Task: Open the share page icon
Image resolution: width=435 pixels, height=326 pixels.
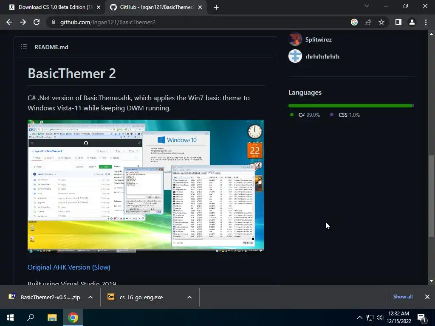Action: click(368, 22)
